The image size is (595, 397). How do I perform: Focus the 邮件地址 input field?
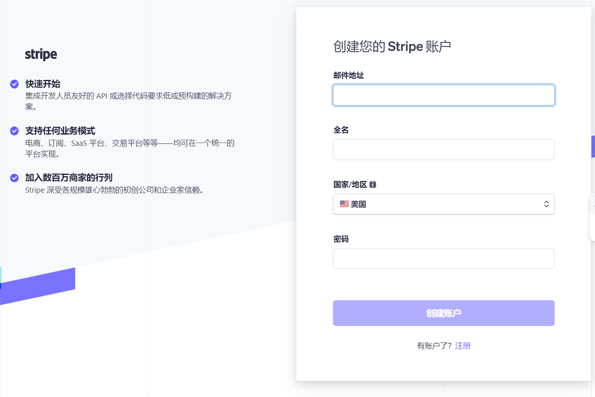(443, 95)
